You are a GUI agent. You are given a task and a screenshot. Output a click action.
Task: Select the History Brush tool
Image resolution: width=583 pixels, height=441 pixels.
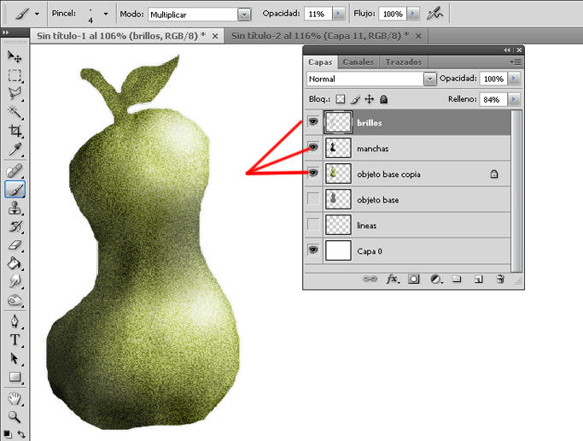coord(15,226)
